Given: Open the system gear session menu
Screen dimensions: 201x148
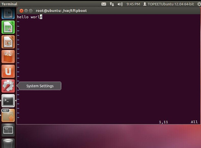Looking at the screenshot, I should (199, 4).
